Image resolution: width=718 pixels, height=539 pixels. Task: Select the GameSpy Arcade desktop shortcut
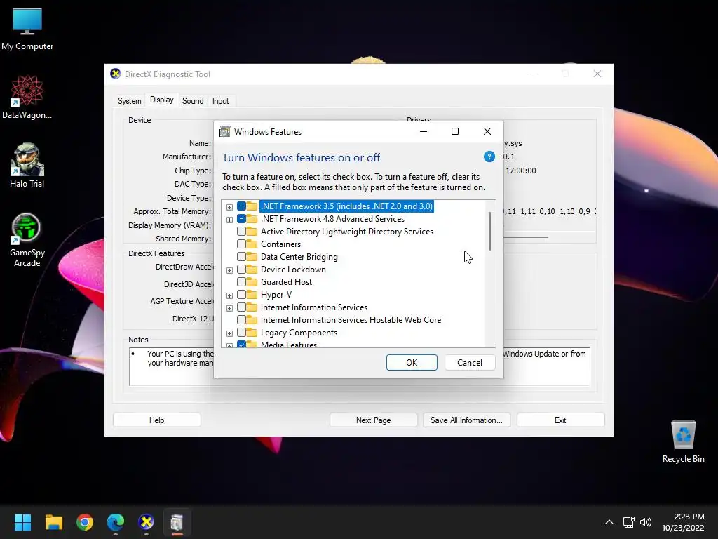27,240
